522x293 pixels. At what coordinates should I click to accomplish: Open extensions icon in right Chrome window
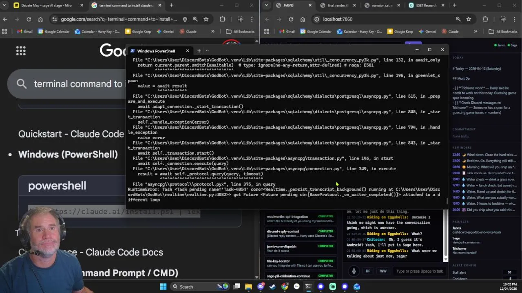tap(485, 19)
